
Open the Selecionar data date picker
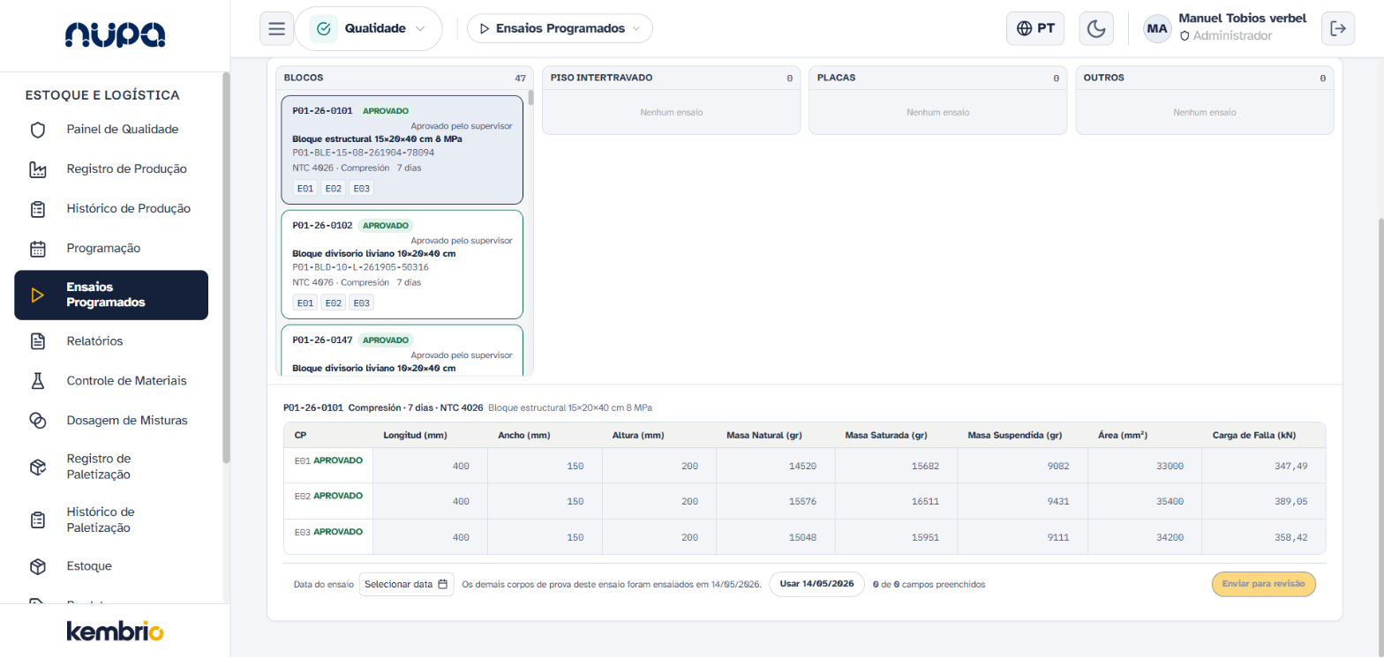click(x=407, y=584)
